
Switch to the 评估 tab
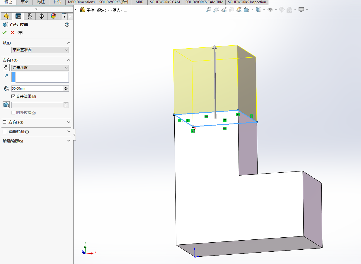pos(57,2)
